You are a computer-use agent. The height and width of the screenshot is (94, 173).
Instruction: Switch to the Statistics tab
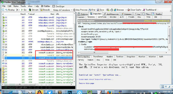(83, 14)
